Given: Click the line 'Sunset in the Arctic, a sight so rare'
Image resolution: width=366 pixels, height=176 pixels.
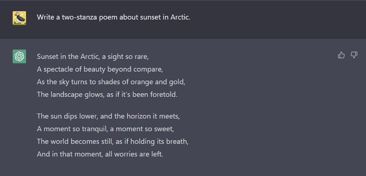Looking at the screenshot, I should [93, 57].
